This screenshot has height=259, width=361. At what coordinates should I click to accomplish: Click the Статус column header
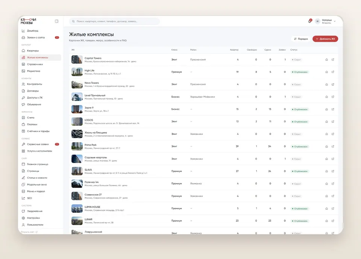[294, 50]
